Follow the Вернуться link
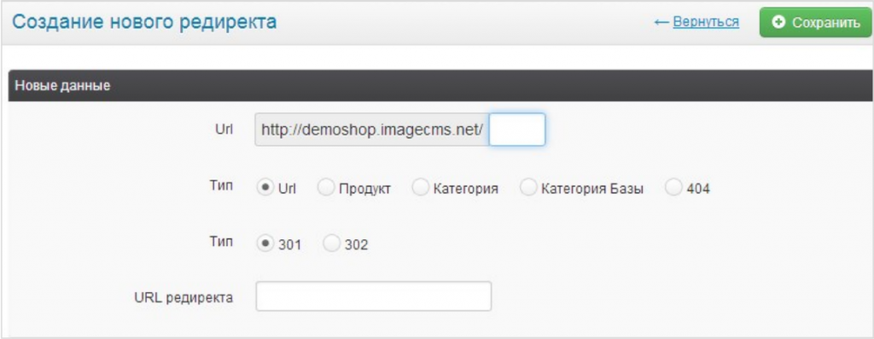 [x=706, y=22]
